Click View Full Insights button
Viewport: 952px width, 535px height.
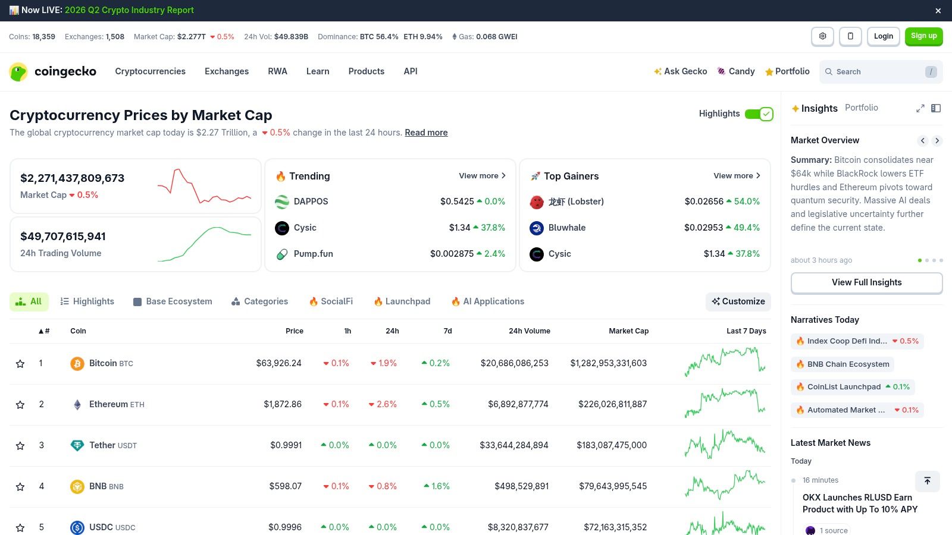click(867, 283)
